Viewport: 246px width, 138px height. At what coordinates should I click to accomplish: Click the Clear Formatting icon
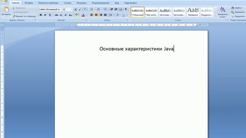click(x=85, y=10)
